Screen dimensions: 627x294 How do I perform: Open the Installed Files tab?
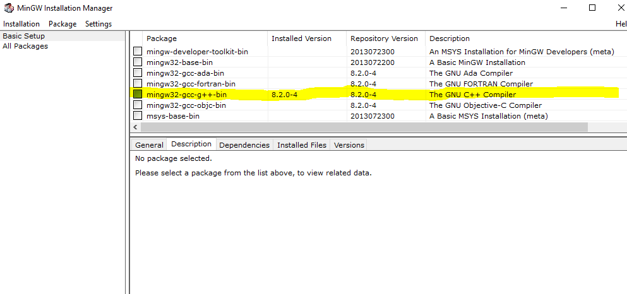pyautogui.click(x=302, y=145)
